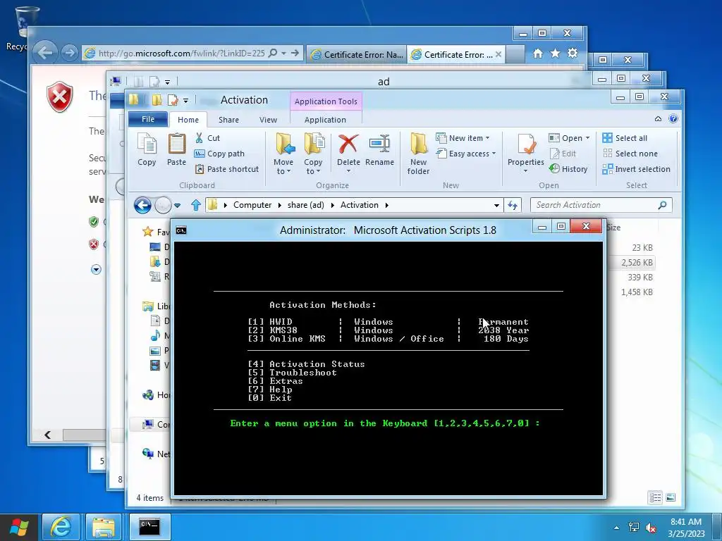
Task: Open the Copy to folder menu
Action: 313,154
